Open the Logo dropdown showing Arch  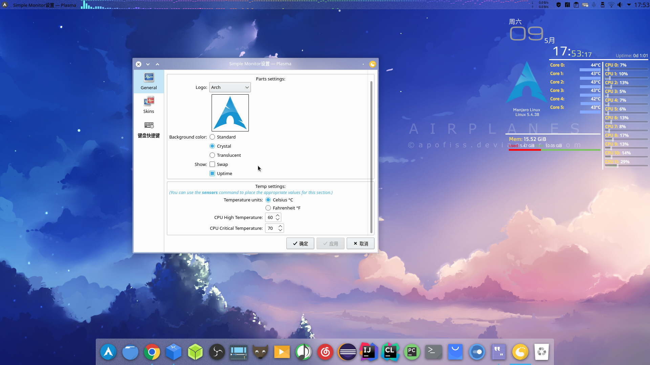pyautogui.click(x=230, y=87)
